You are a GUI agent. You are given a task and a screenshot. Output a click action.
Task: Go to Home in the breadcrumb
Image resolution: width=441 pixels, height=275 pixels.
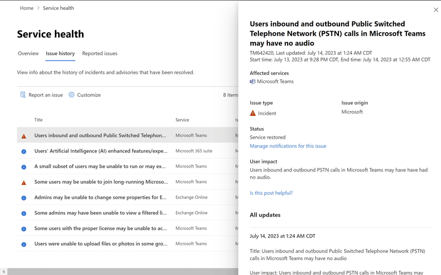(27, 8)
